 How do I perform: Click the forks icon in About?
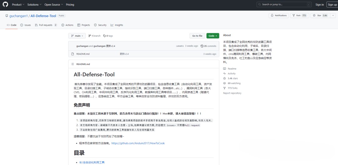[x=224, y=88]
